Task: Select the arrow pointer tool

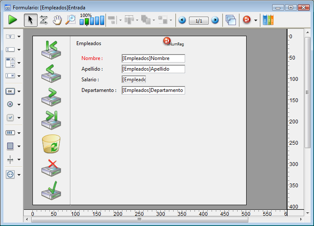Action: 30,20
